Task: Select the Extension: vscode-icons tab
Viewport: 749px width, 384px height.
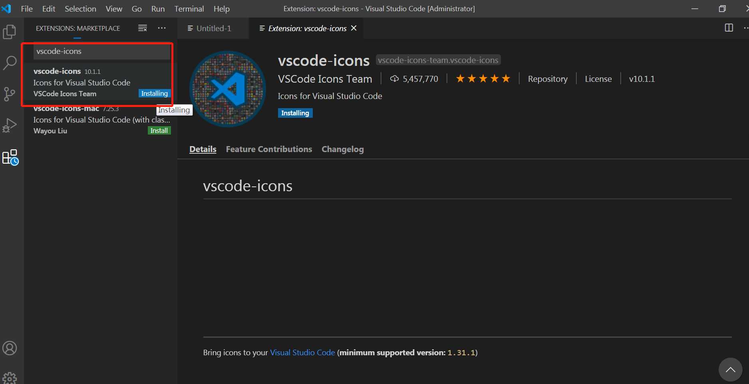Action: point(307,28)
